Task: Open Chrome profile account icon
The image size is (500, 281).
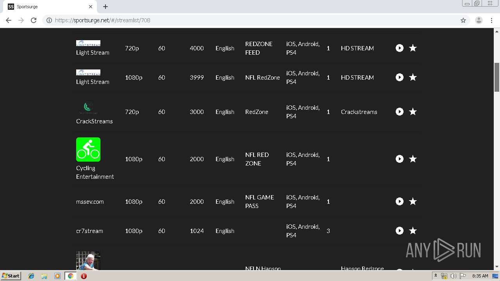Action: (479, 20)
